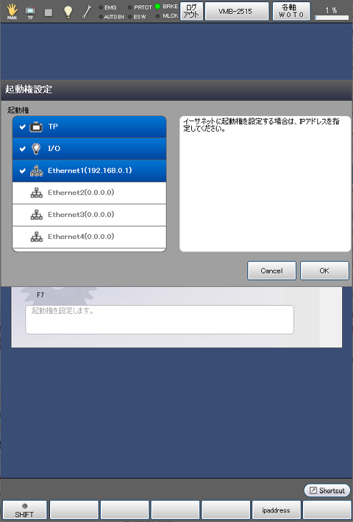Uncheck the I/O start authority row
The width and height of the screenshot is (353, 522).
coord(89,149)
